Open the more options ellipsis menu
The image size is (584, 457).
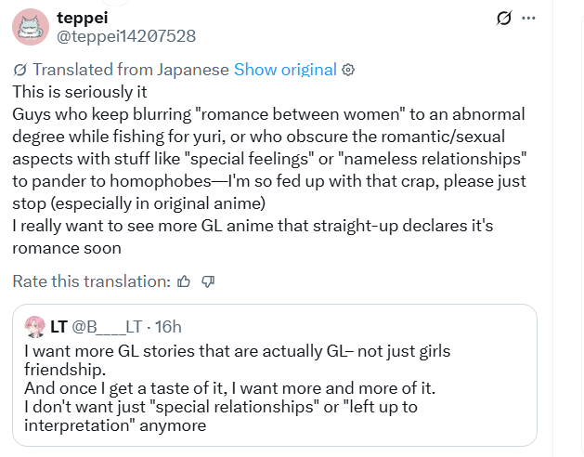pos(529,19)
